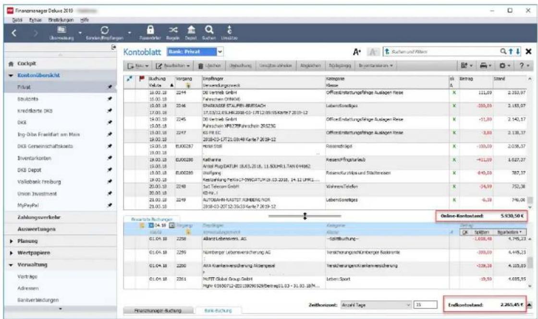538x319 pixels.
Task: Select the Ing-Diba Frankfurt am Main account
Action: (x=49, y=134)
